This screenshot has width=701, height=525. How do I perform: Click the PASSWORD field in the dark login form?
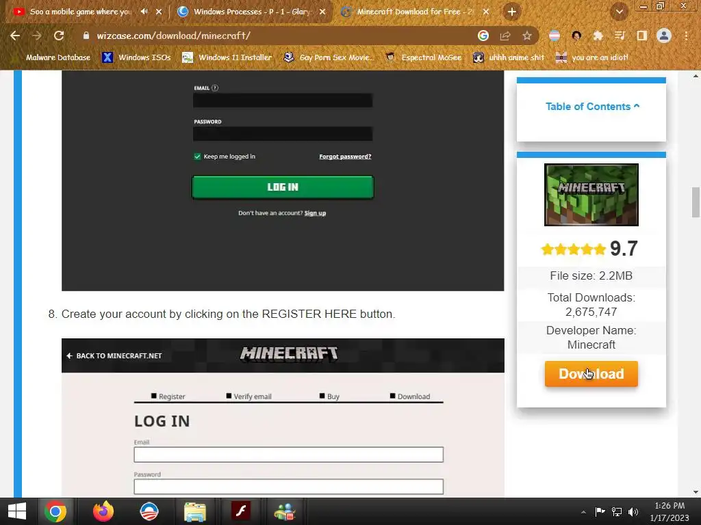coord(283,134)
